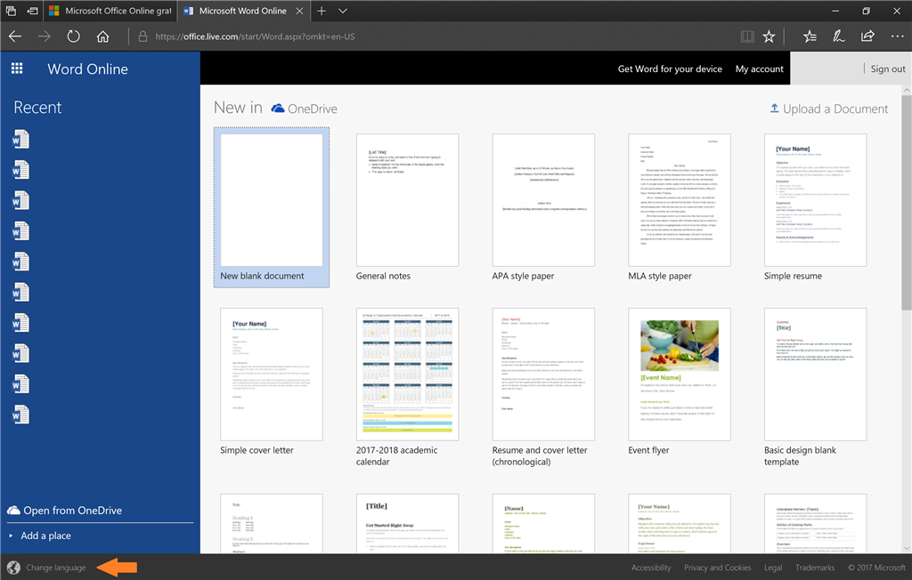Create a New blank document
Screen dimensions: 912x580
click(x=271, y=207)
